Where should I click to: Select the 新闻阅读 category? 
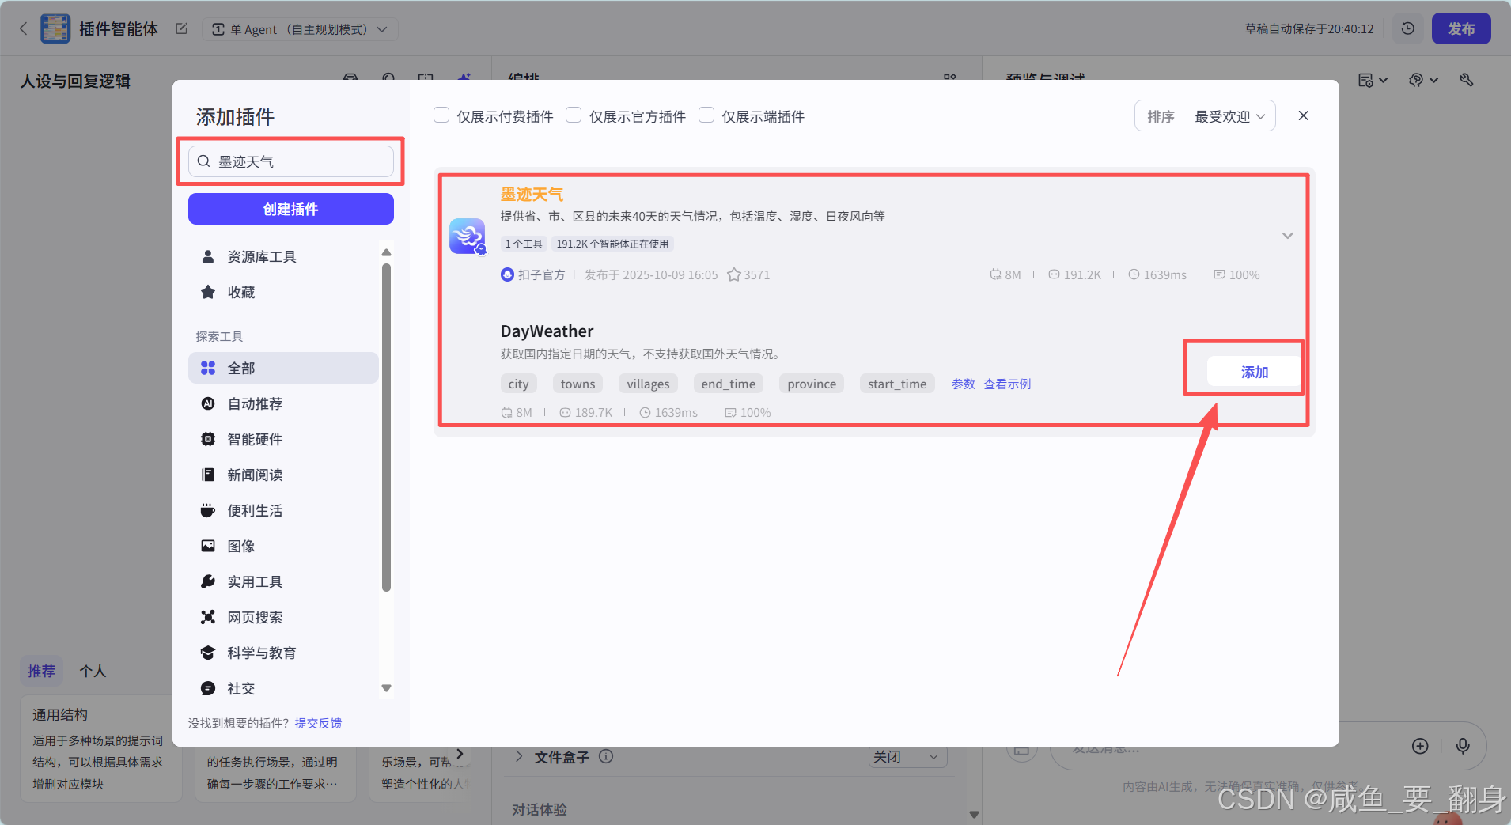283,475
